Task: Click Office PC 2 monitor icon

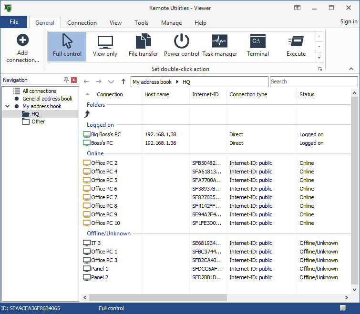Action: click(87, 163)
